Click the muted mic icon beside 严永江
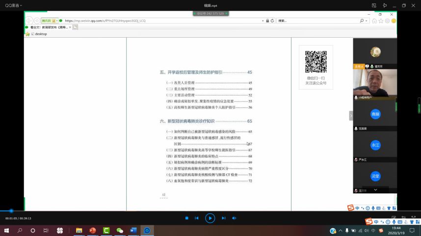421x236 pixels. (356, 160)
